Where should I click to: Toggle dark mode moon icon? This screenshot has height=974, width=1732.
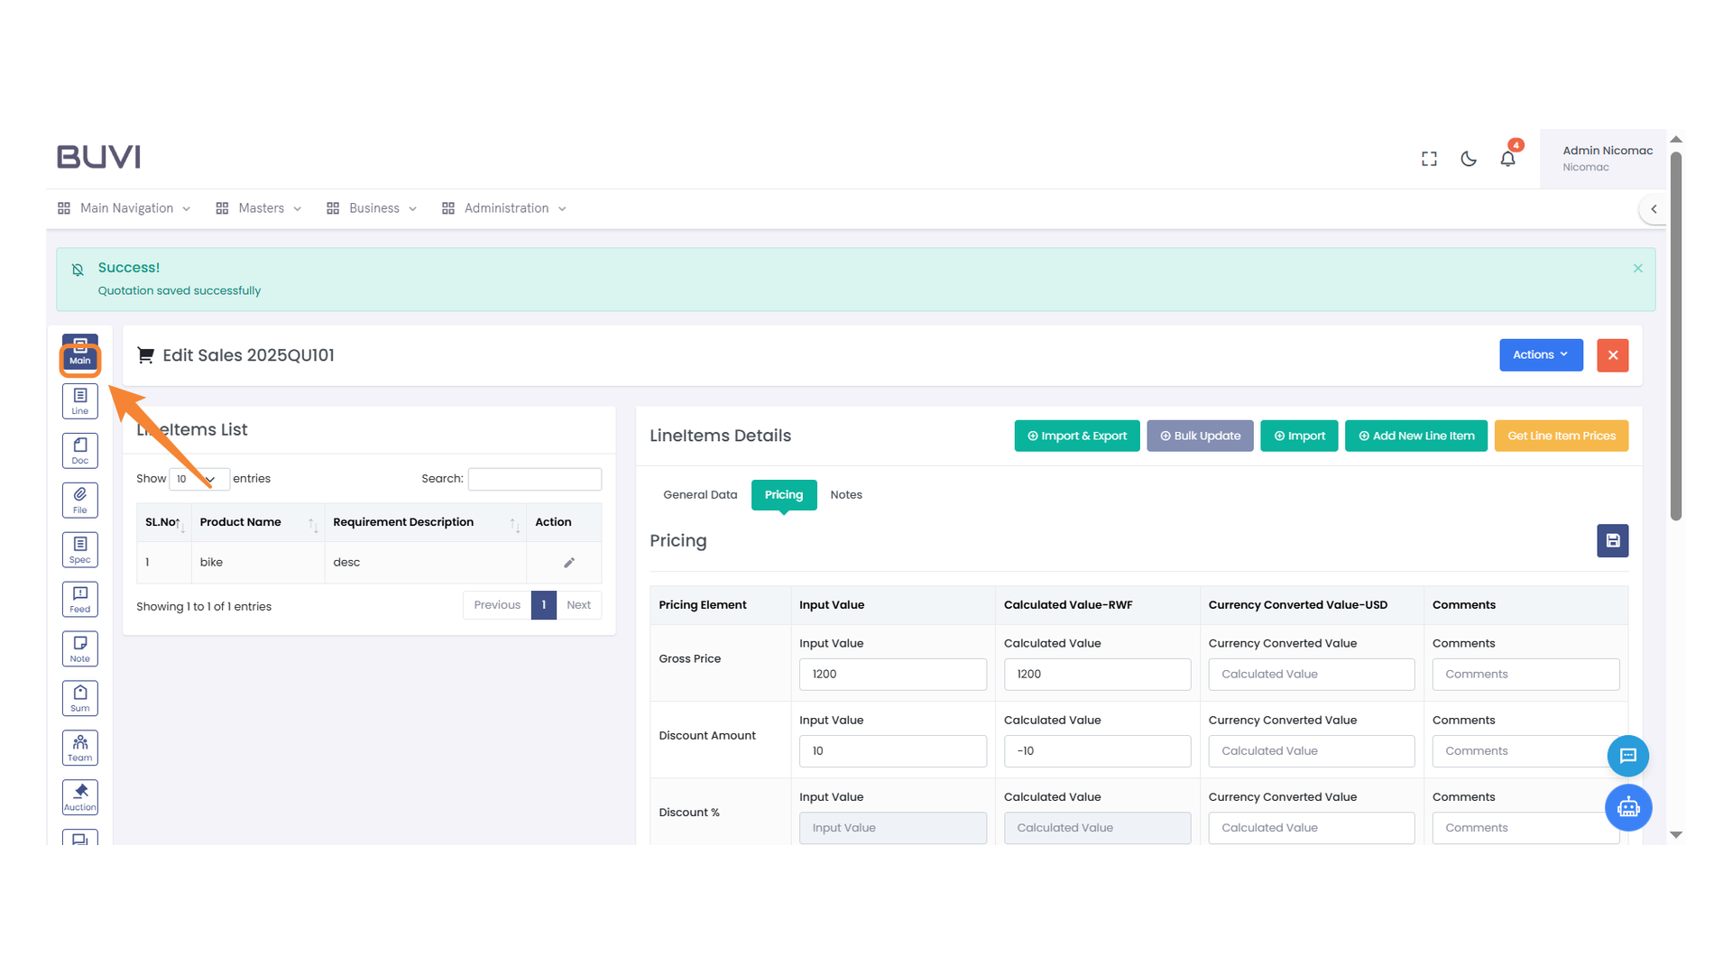1469,160
